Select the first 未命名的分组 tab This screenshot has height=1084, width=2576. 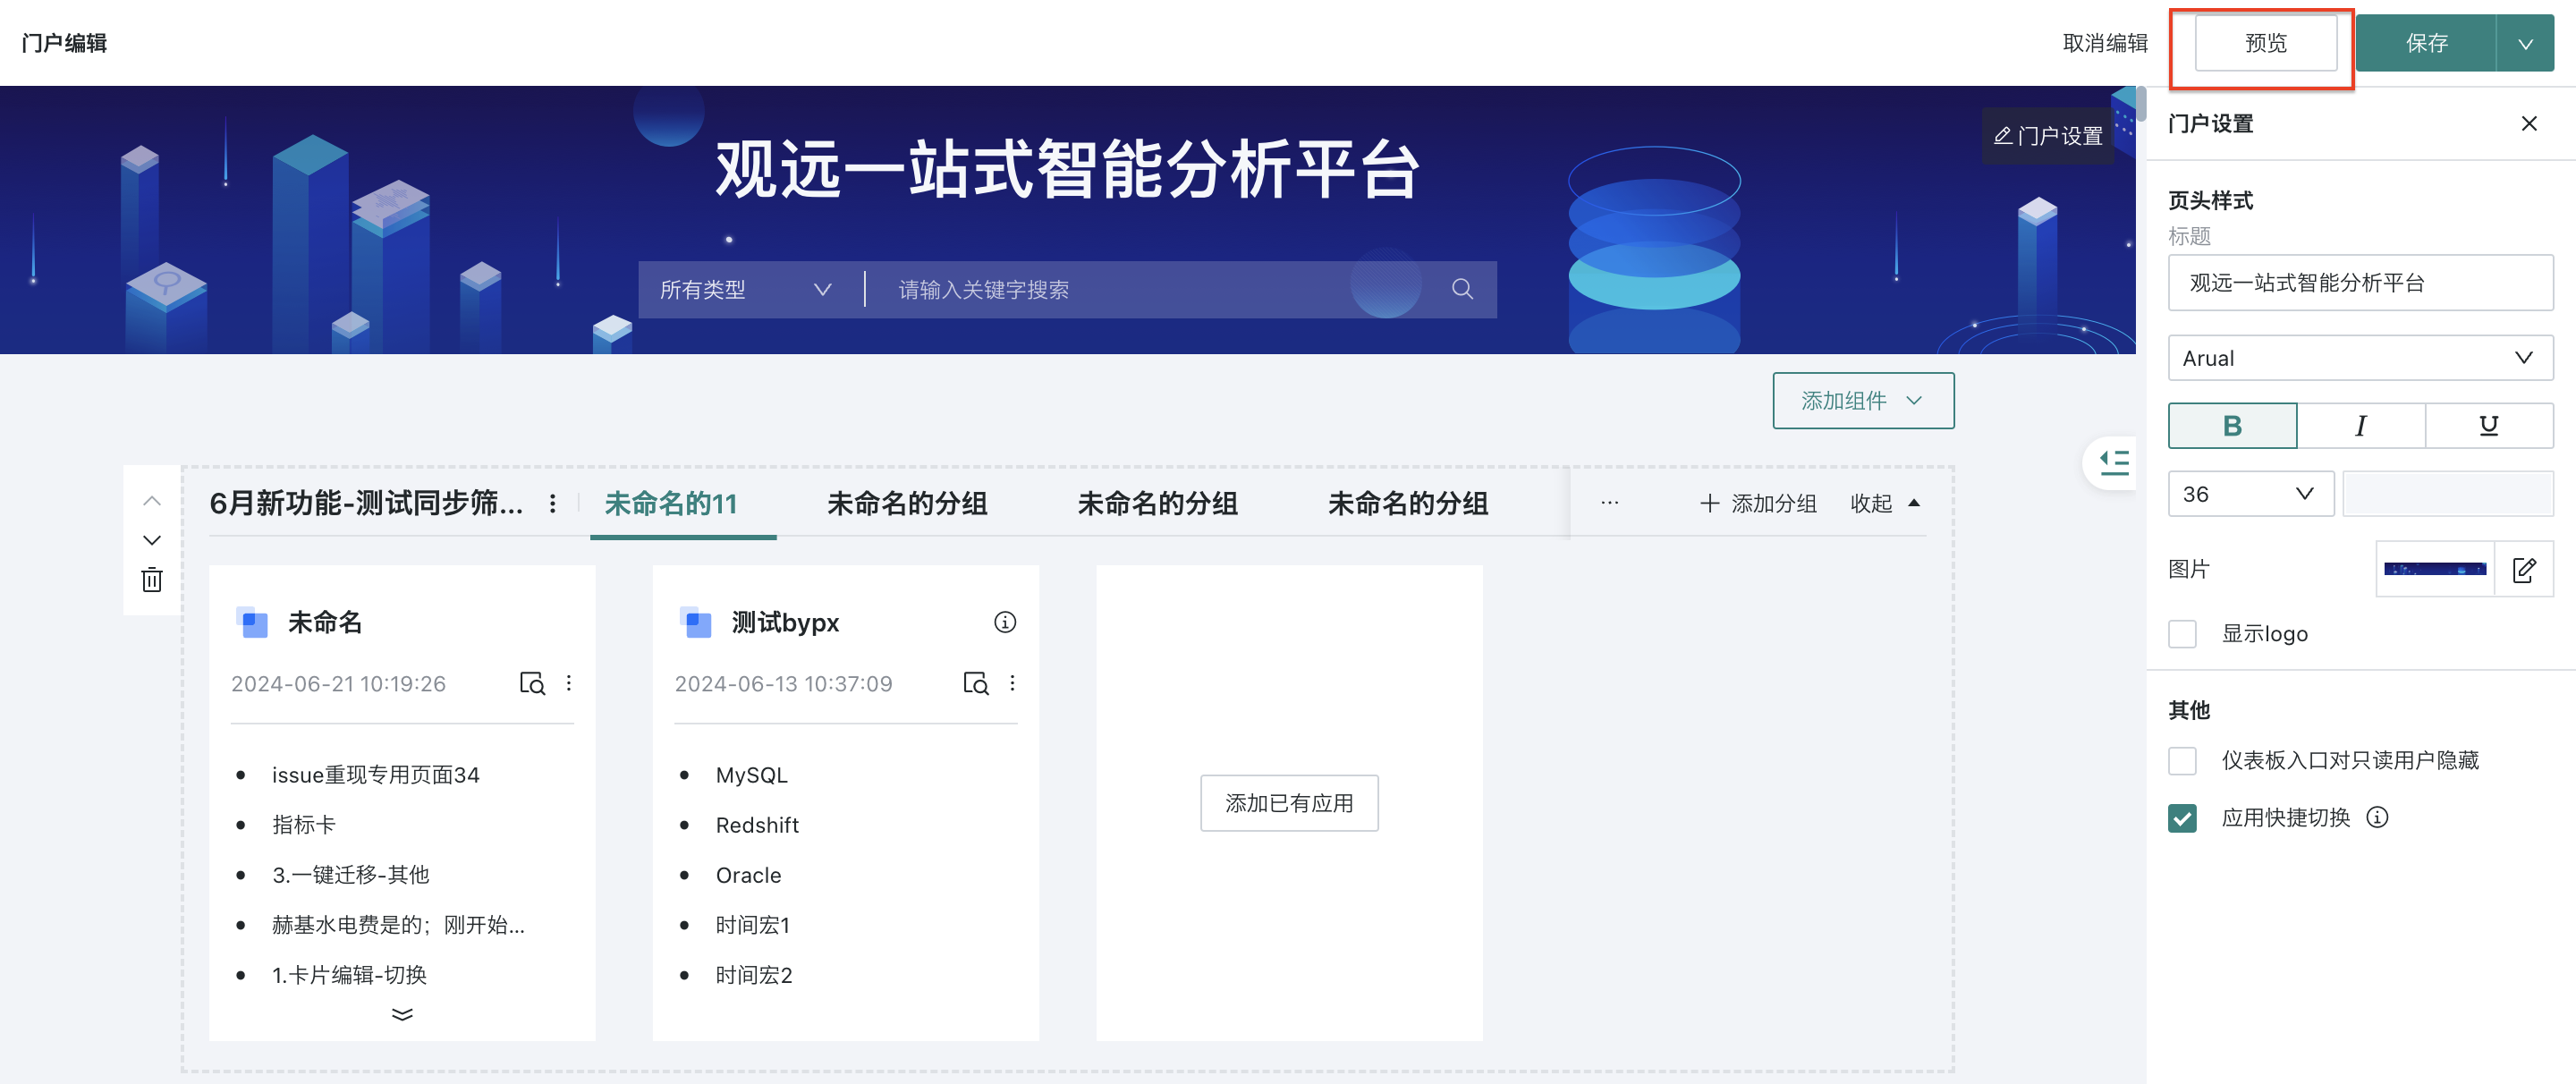click(907, 503)
